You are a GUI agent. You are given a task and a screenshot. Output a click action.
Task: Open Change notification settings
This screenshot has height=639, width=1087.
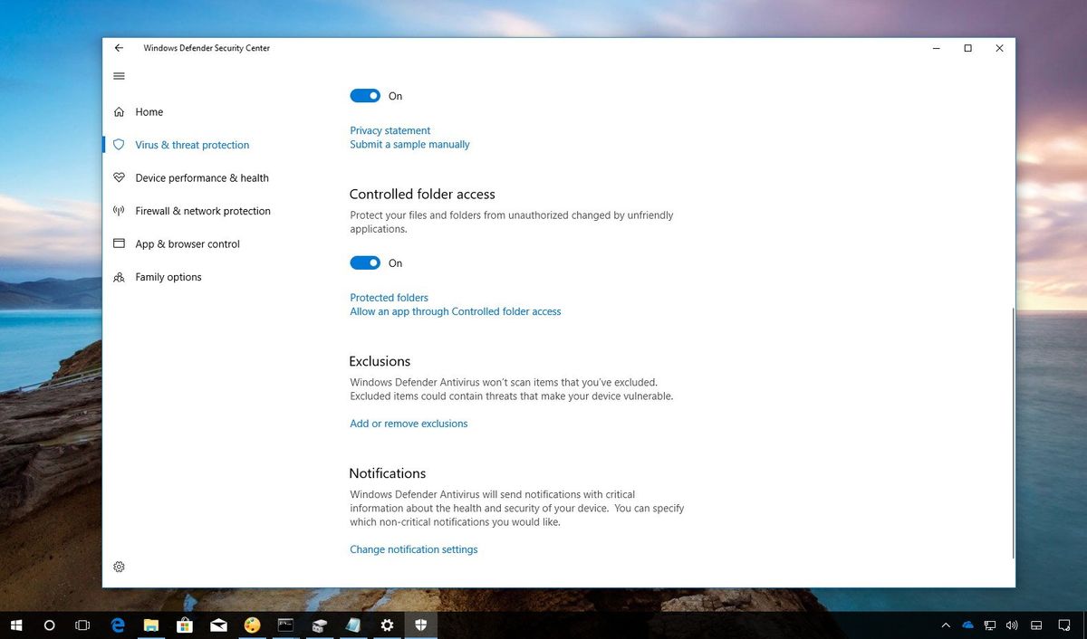point(413,548)
